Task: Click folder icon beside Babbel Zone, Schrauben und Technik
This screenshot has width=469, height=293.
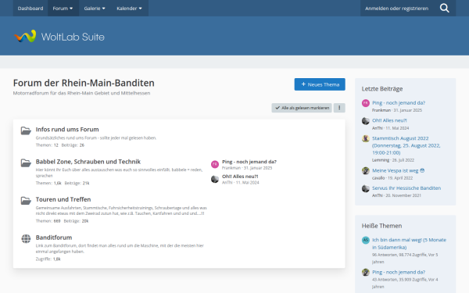Action: 26,163
